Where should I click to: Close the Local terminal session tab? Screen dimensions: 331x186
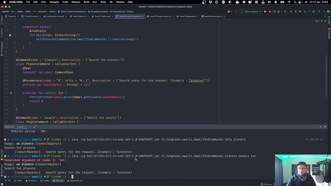pos(25,127)
